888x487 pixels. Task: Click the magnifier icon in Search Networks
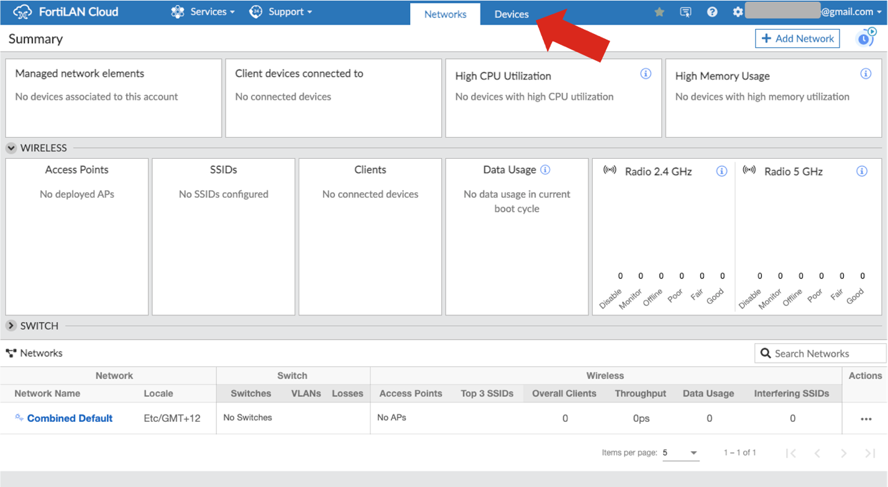pos(766,353)
